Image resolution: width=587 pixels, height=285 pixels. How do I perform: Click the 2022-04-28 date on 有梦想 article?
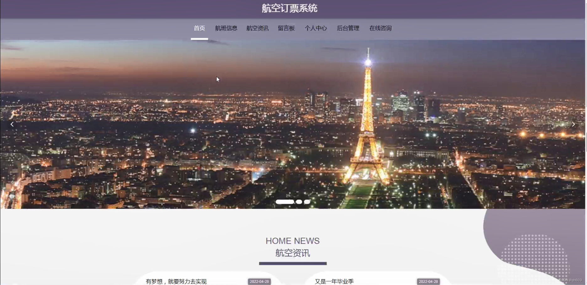[x=259, y=282]
